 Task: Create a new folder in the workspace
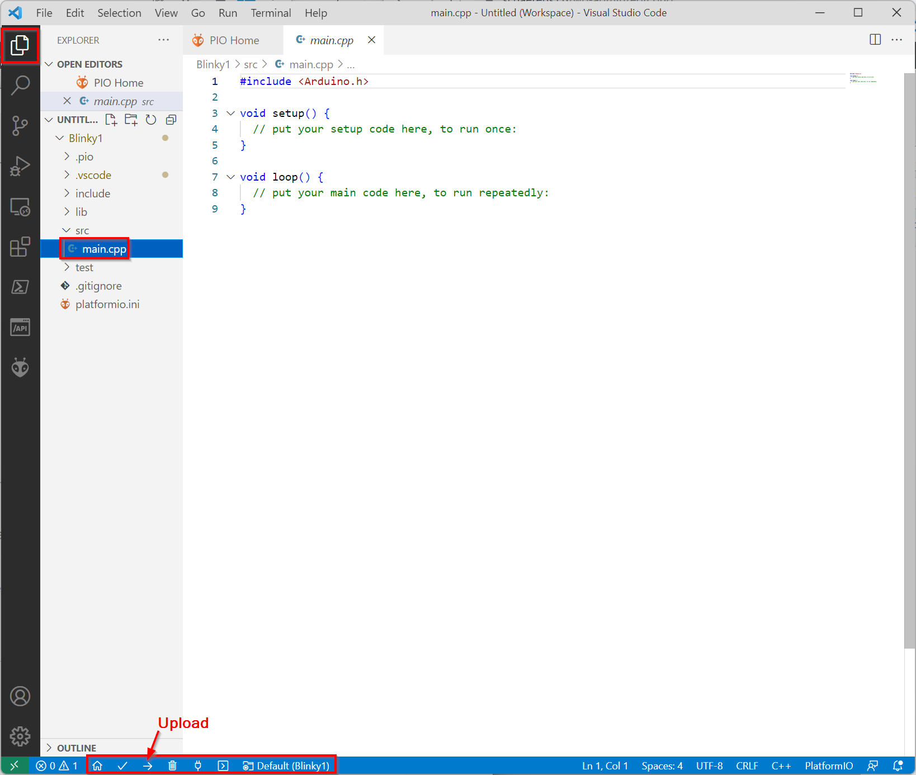pos(131,120)
